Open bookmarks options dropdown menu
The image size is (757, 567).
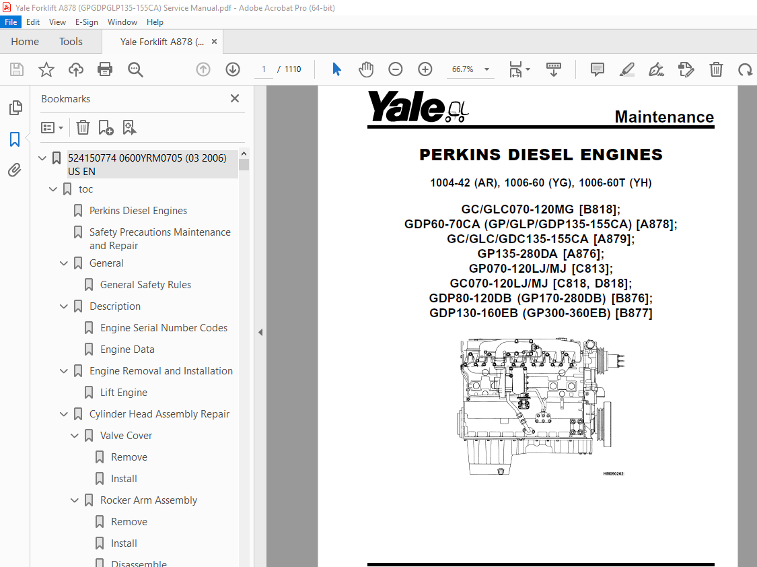click(52, 127)
